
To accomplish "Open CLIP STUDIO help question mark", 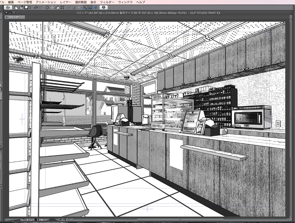I will pyautogui.click(x=104, y=8).
